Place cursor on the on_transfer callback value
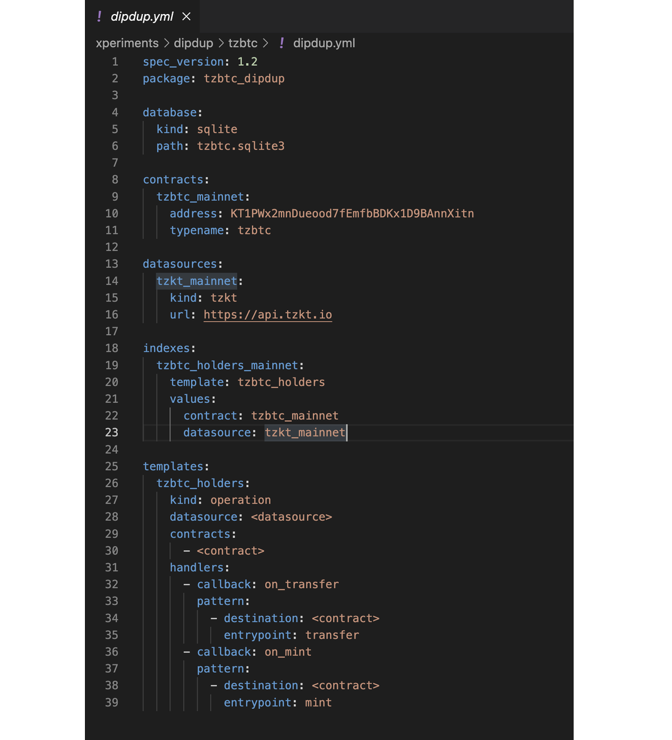Image resolution: width=672 pixels, height=740 pixels. pyautogui.click(x=301, y=584)
